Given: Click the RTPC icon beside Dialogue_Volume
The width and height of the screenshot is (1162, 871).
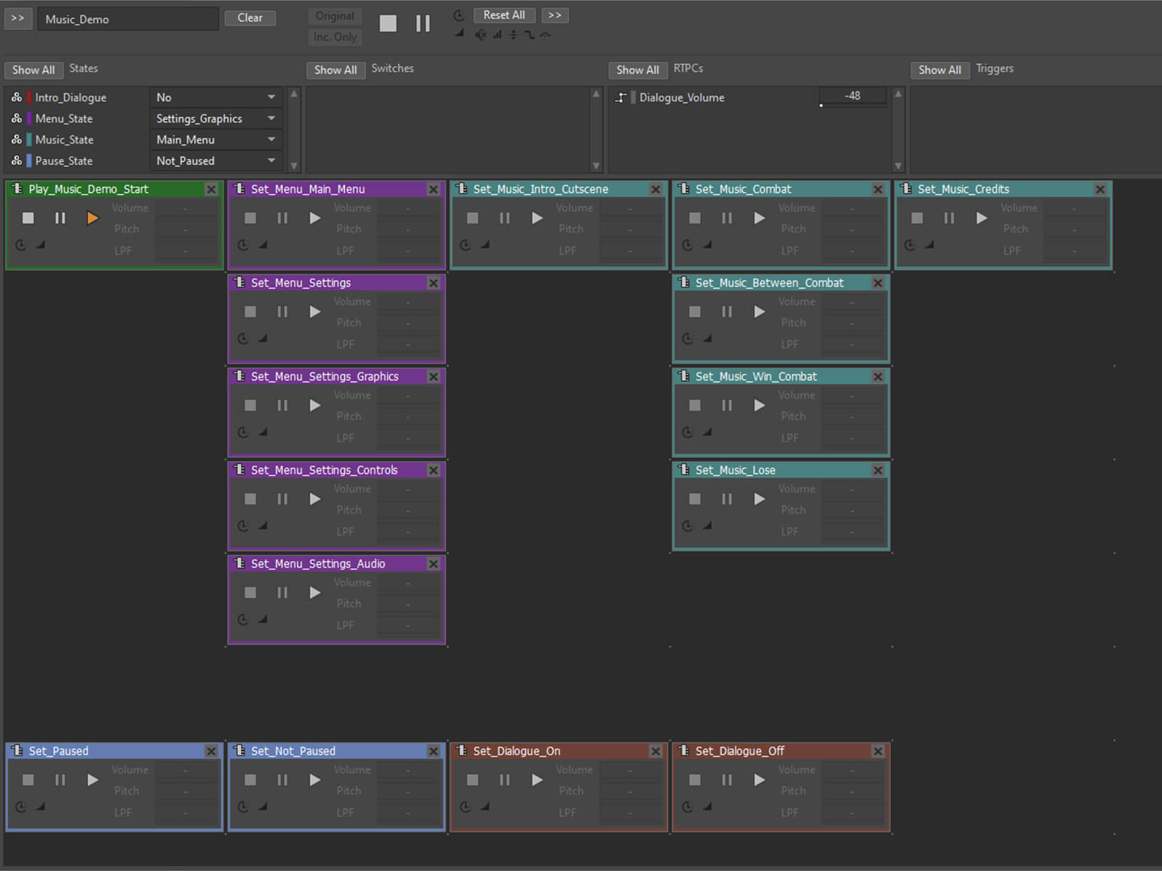Looking at the screenshot, I should click(x=621, y=97).
